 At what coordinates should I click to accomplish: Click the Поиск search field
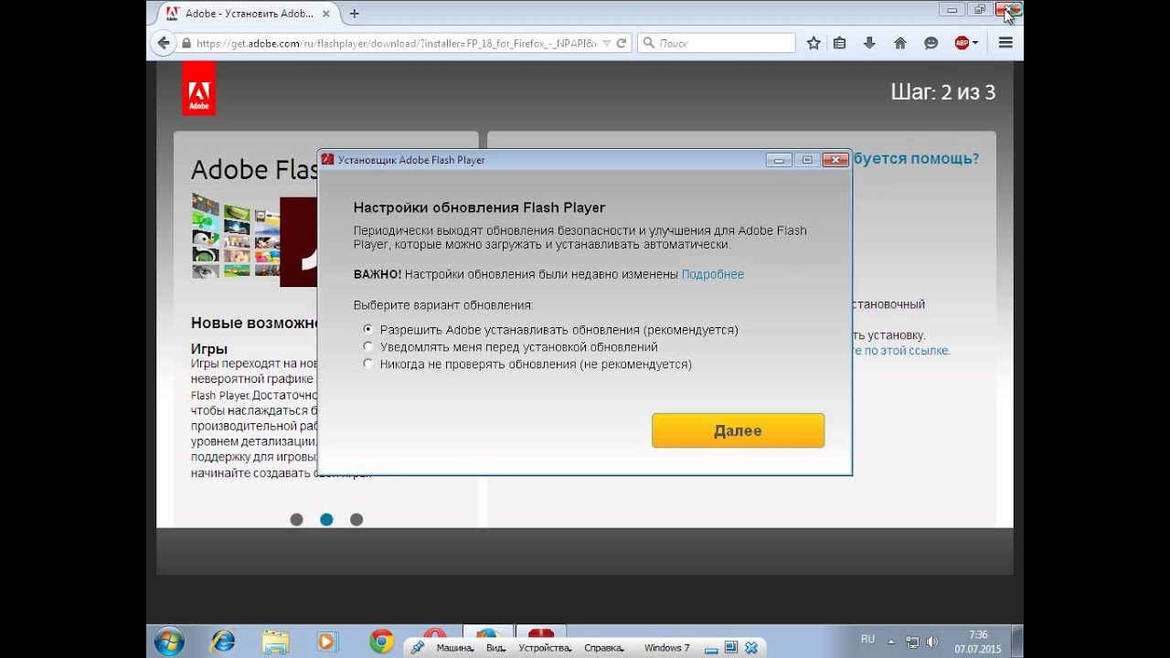click(x=717, y=43)
